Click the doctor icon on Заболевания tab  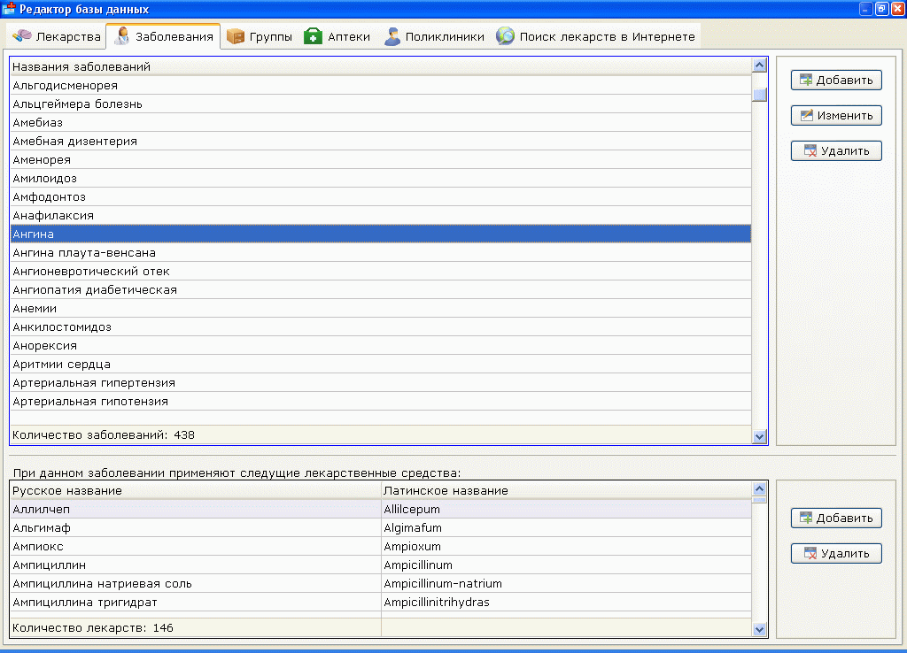pyautogui.click(x=122, y=35)
